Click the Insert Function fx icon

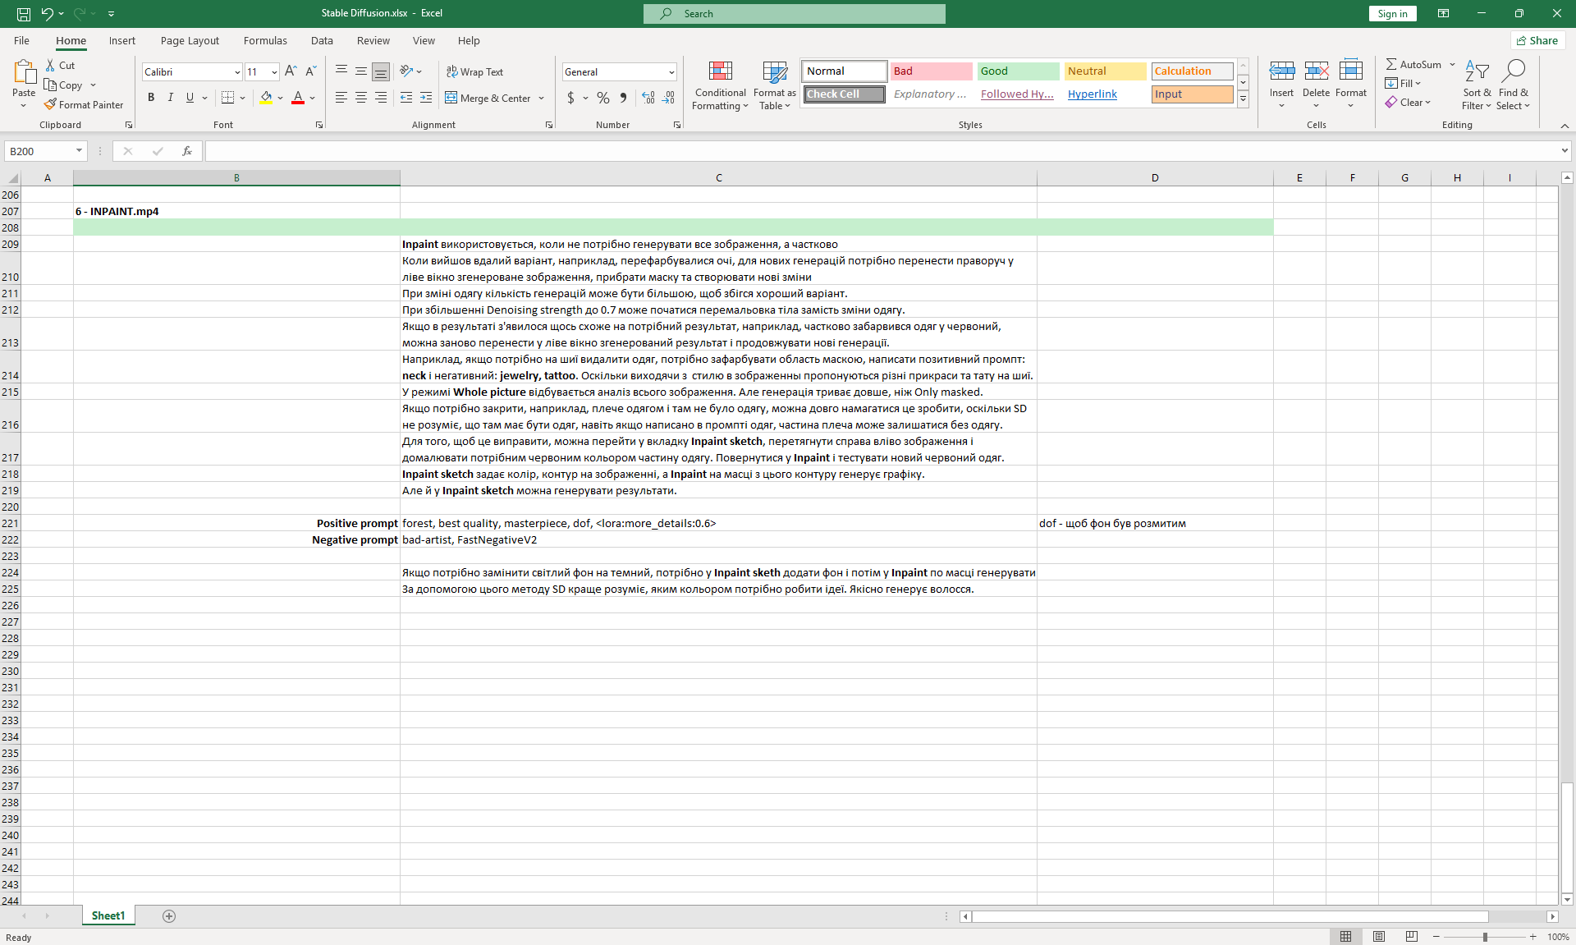187,151
